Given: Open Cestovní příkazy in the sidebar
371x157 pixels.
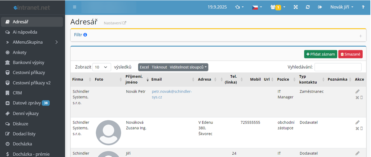Looking at the screenshot, I should coord(32,73).
